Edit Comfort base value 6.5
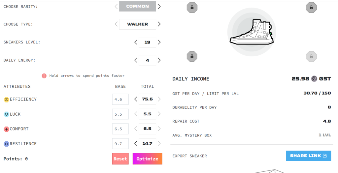This screenshot has height=173, width=338. click(x=120, y=129)
